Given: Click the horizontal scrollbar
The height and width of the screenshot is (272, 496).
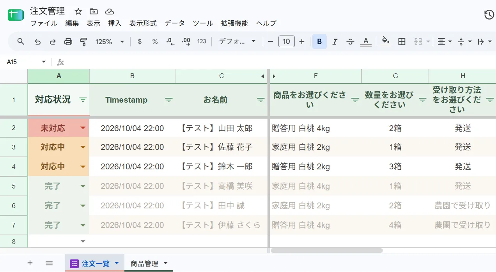Looking at the screenshot, I should (327, 251).
